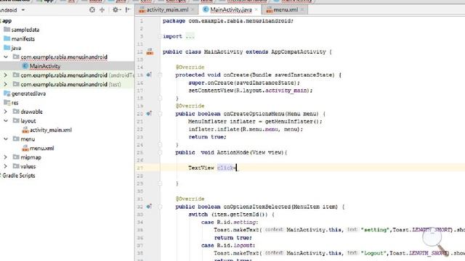Click 'inflater.inflate' on line 22

pyautogui.click(x=214, y=129)
